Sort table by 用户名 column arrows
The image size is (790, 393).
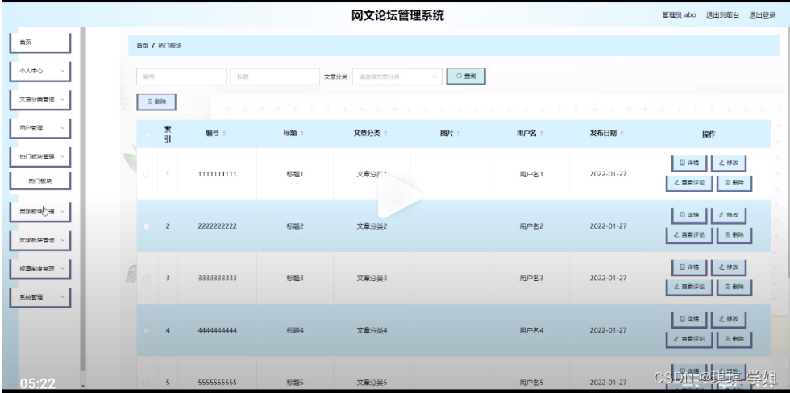(541, 134)
